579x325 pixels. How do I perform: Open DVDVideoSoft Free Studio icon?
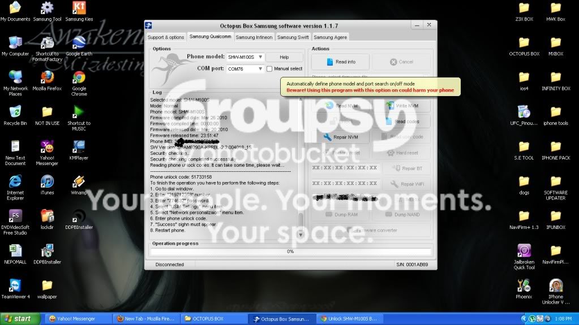tap(15, 222)
